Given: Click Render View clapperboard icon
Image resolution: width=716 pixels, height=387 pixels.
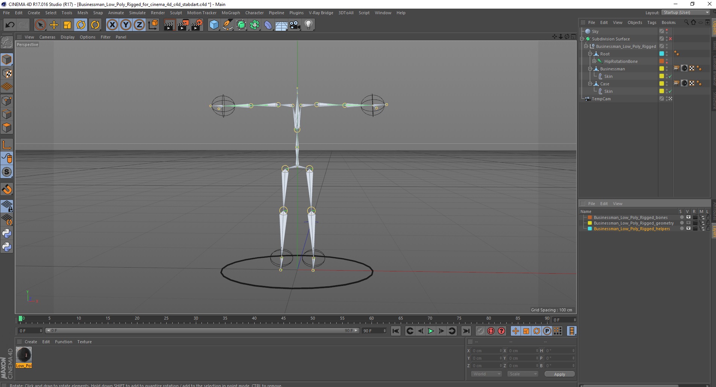Looking at the screenshot, I should pos(169,25).
